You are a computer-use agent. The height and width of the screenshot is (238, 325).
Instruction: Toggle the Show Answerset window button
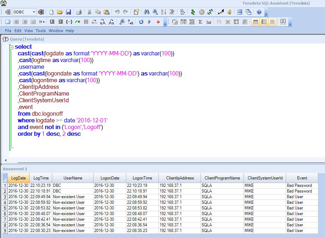(264, 22)
